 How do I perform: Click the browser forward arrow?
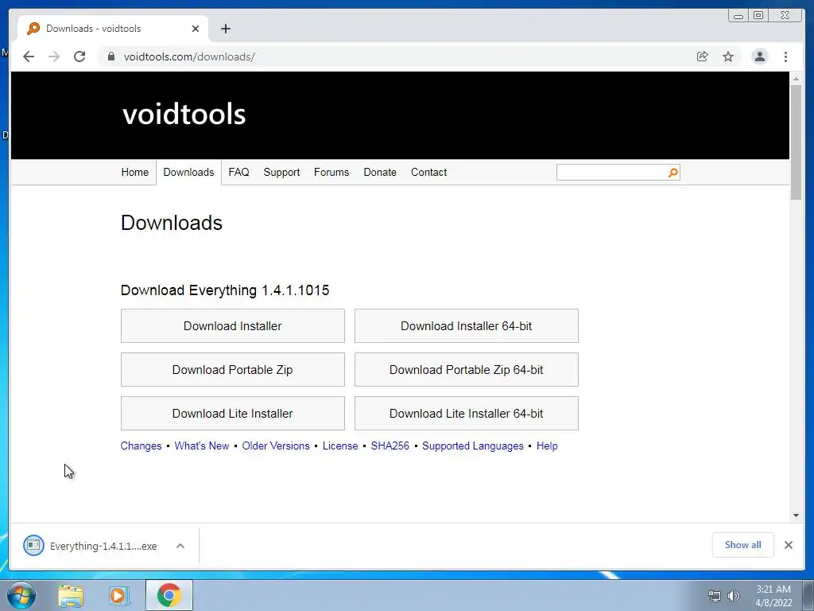(x=54, y=56)
